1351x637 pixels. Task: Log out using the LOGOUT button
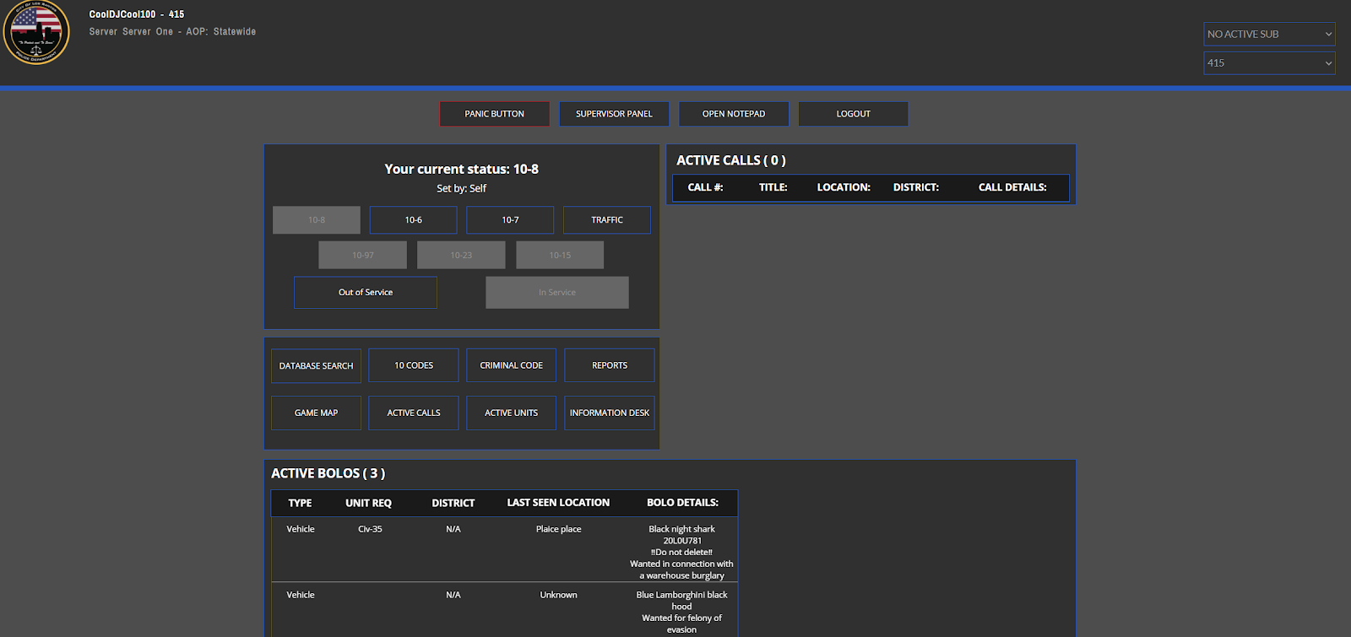coord(853,114)
